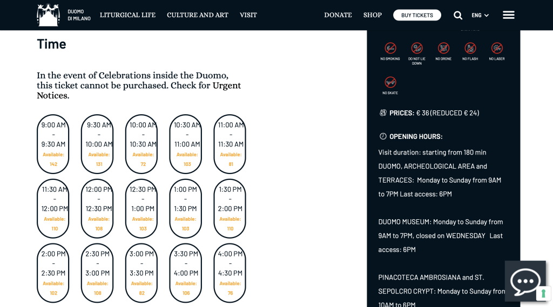Select the 11:00 AM - 11:30 AM slot
Image resolution: width=553 pixels, height=307 pixels.
230,144
